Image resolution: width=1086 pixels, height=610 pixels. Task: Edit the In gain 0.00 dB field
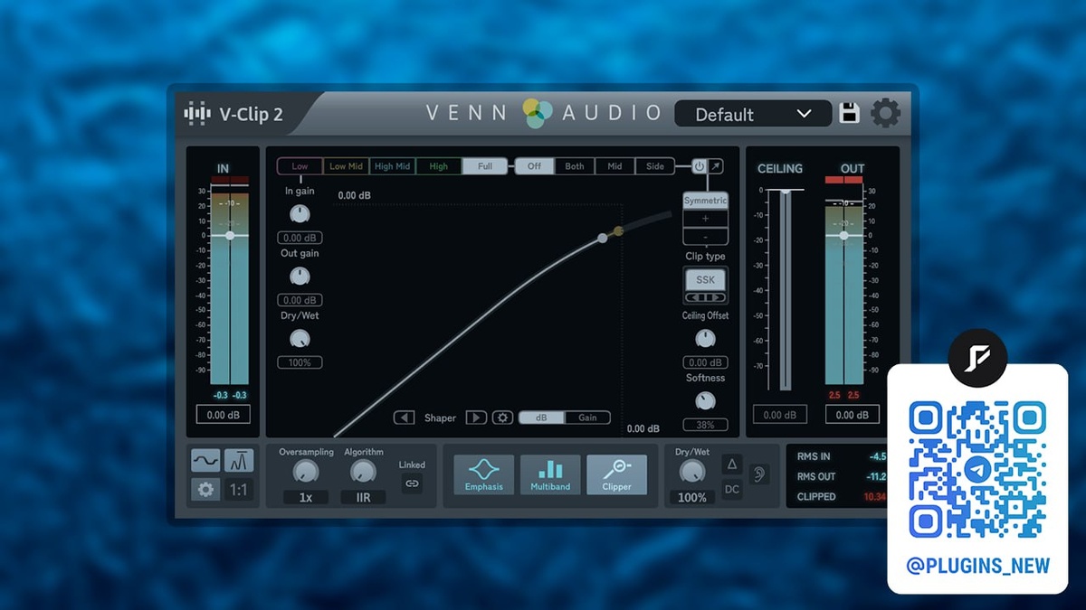tap(300, 238)
